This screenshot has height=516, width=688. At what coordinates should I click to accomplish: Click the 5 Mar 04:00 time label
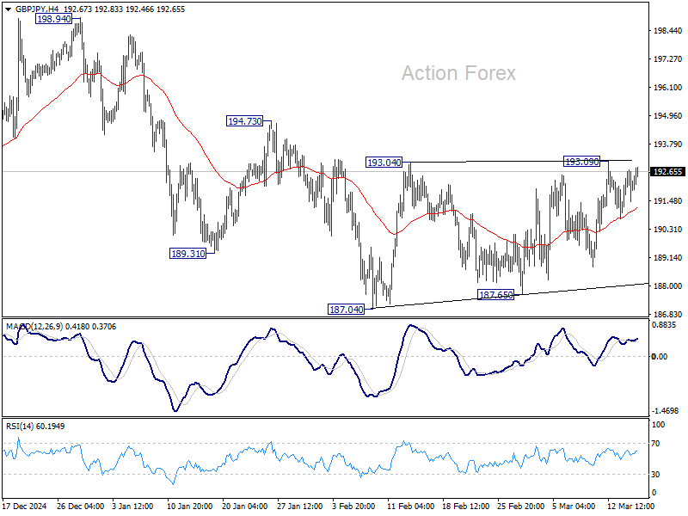[x=574, y=506]
